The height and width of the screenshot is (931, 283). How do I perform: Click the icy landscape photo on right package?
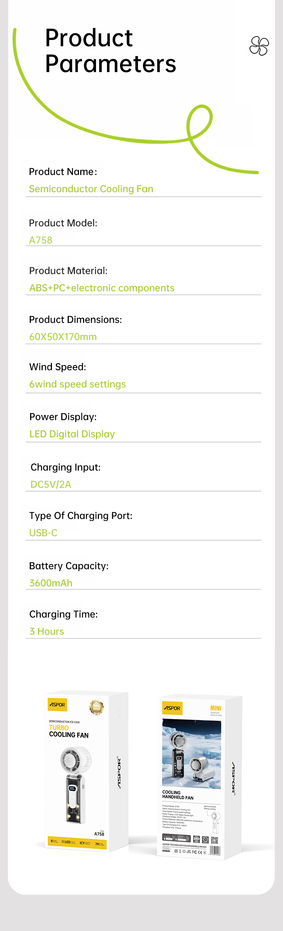pos(191,754)
